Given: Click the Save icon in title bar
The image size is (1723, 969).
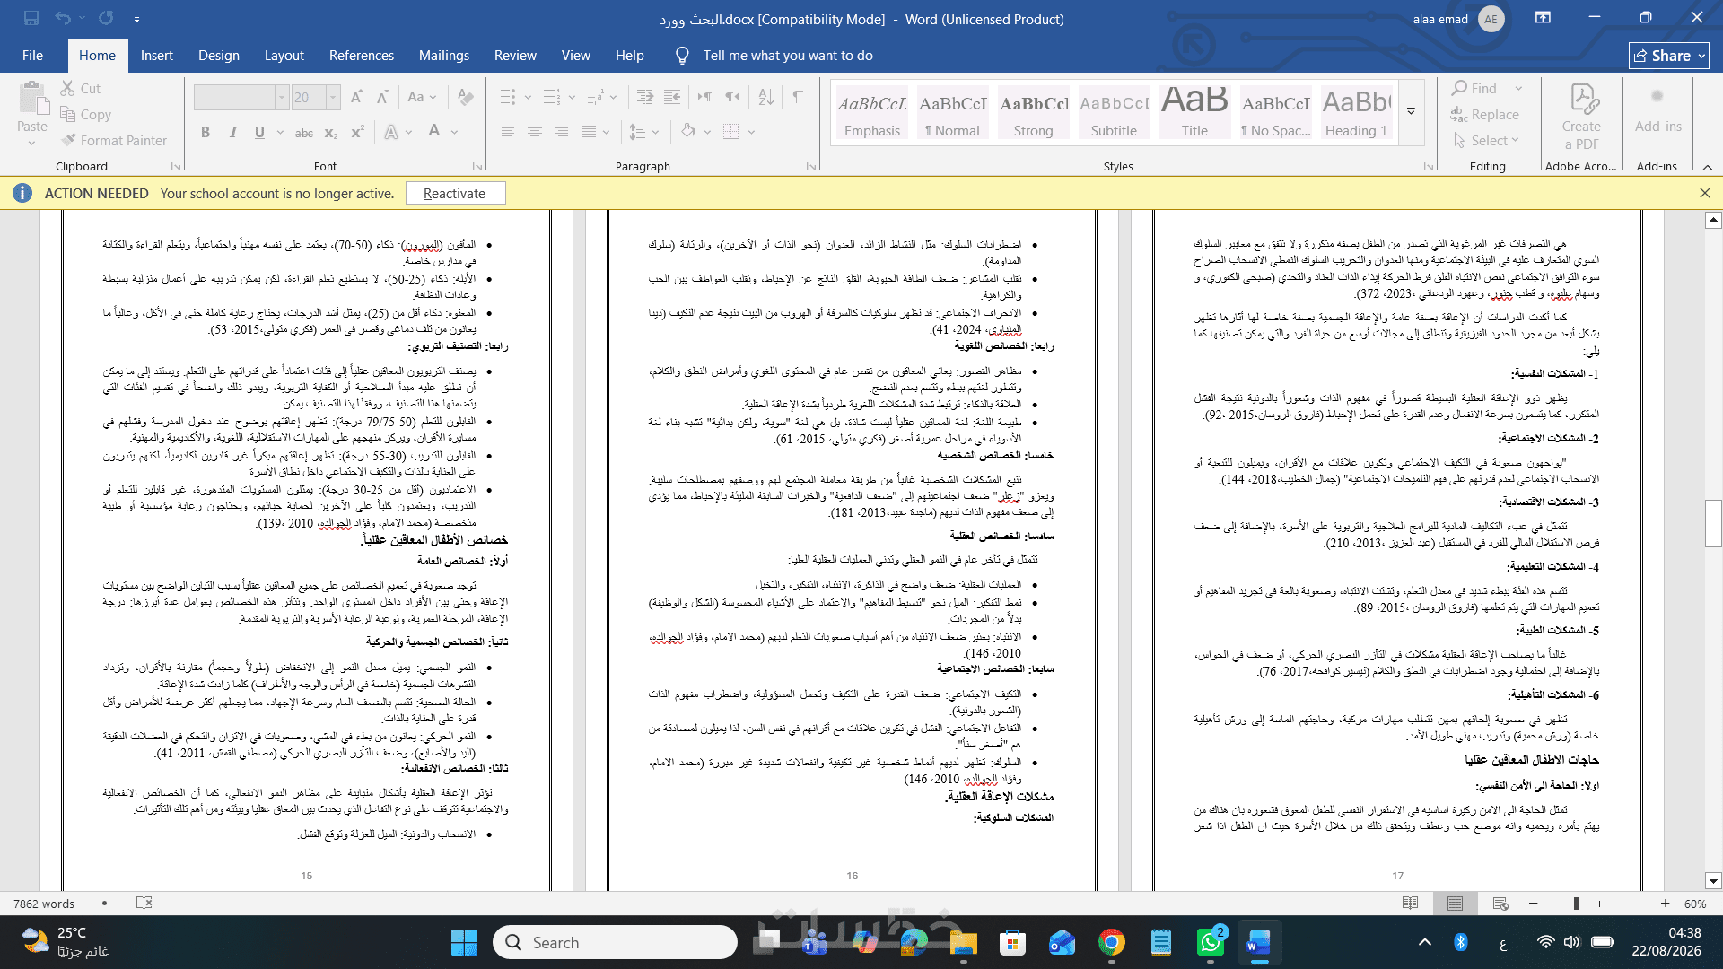Looking at the screenshot, I should click(x=31, y=18).
